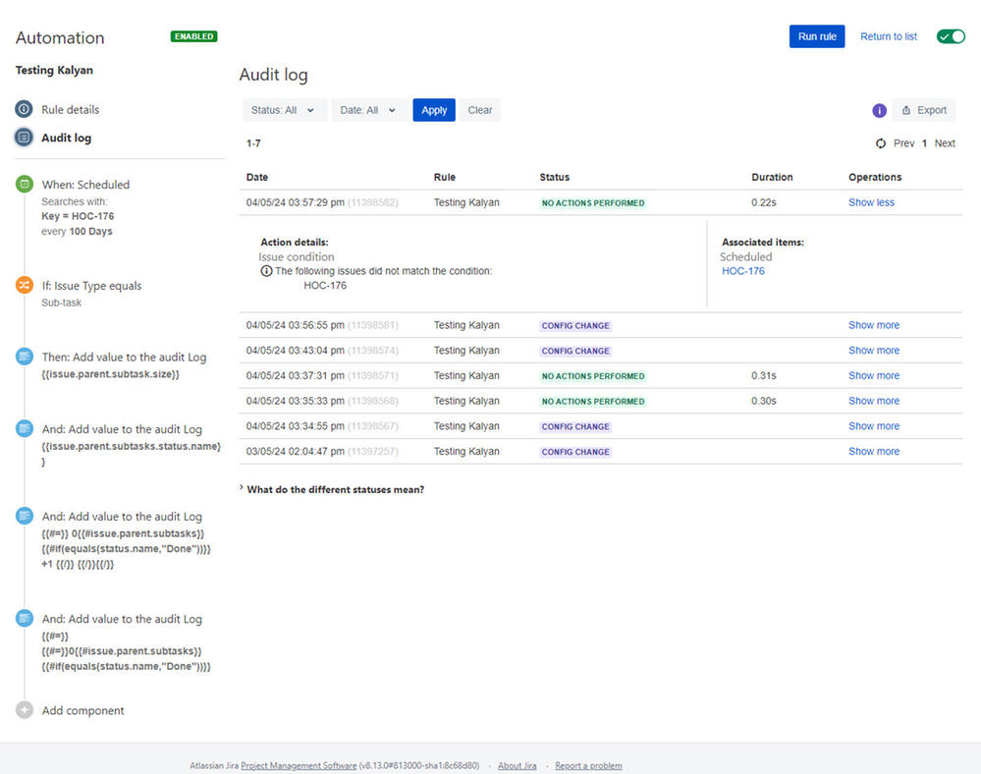Viewport: 981px width, 774px height.
Task: Open Rule details icon in sidebar
Action: click(x=24, y=109)
